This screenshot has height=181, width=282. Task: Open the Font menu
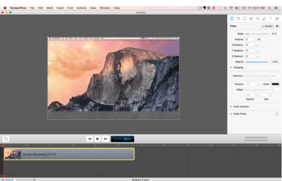(70, 8)
